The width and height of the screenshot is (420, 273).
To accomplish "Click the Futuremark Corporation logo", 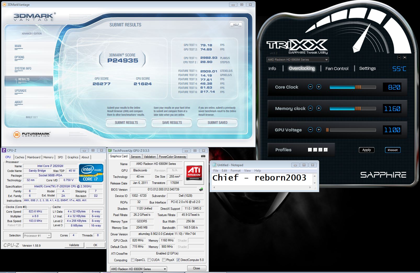I will point(32,135).
